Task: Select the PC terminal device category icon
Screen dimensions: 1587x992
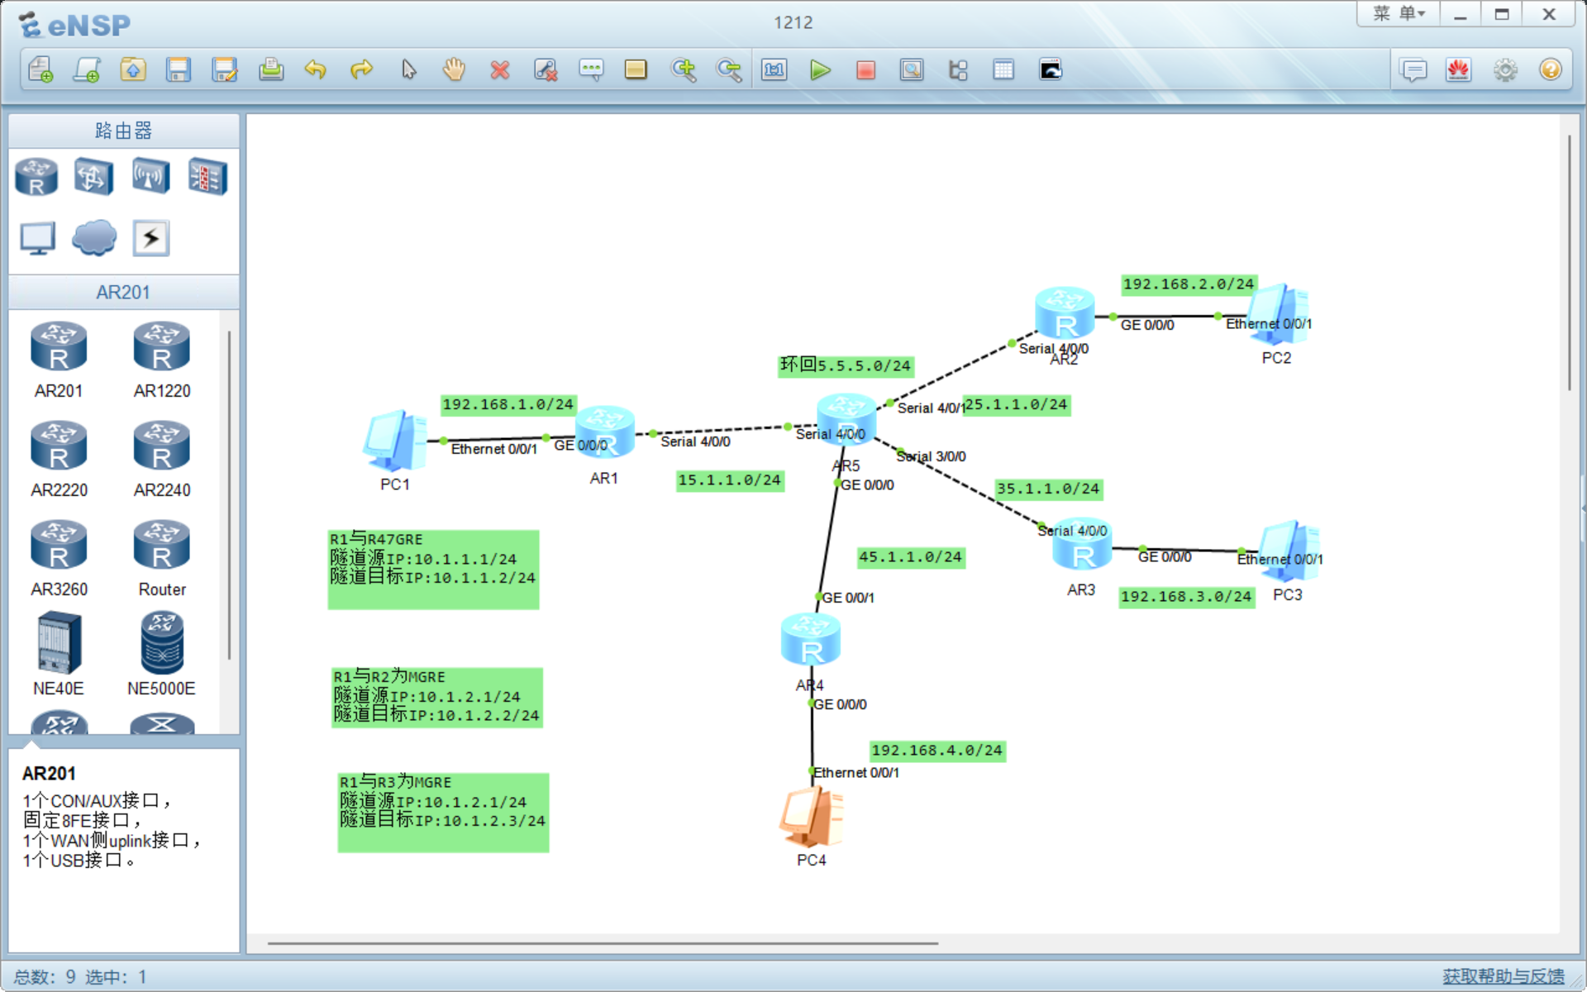Action: 37,239
